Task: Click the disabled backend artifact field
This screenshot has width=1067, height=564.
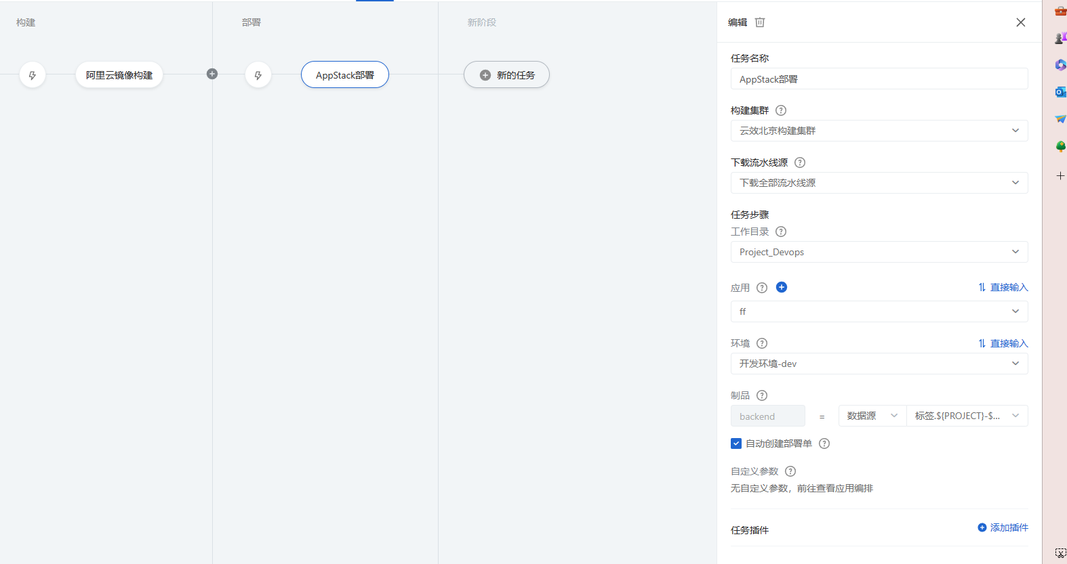Action: pos(768,416)
